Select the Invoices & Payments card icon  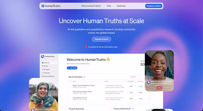[x=42, y=76]
